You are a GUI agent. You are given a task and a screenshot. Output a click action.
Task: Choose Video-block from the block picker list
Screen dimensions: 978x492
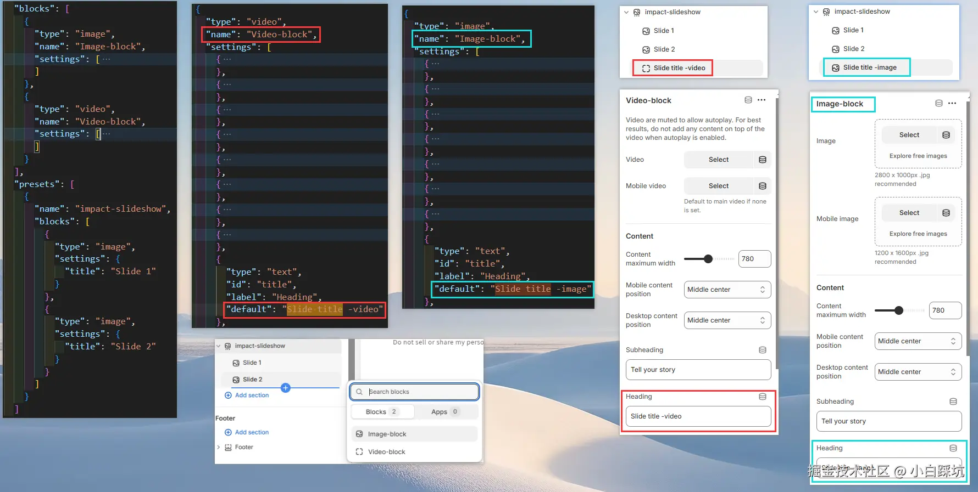[414, 452]
